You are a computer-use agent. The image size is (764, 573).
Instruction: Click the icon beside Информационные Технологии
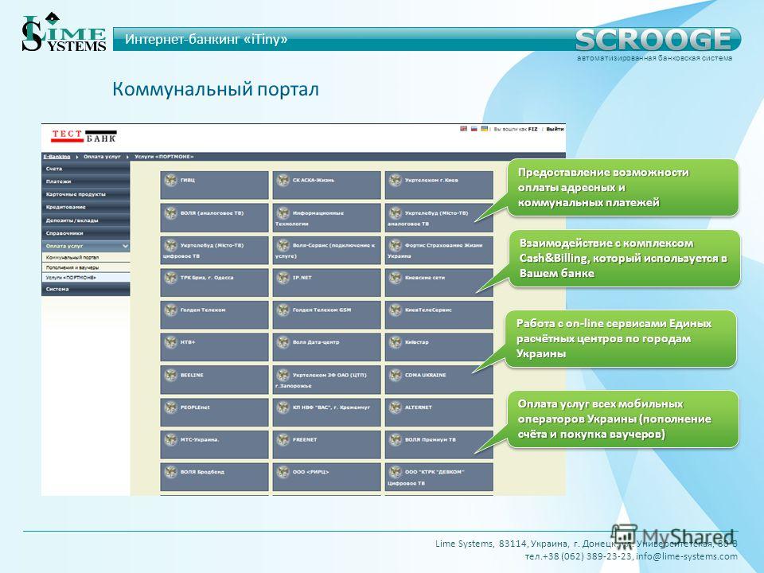click(283, 213)
